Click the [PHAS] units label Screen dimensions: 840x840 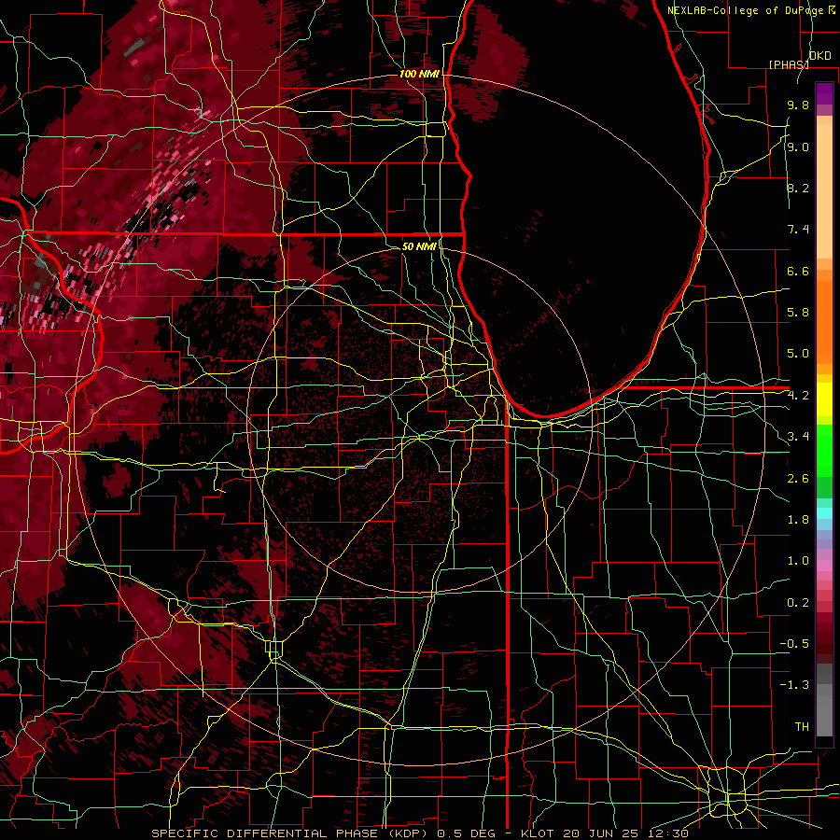(x=789, y=64)
